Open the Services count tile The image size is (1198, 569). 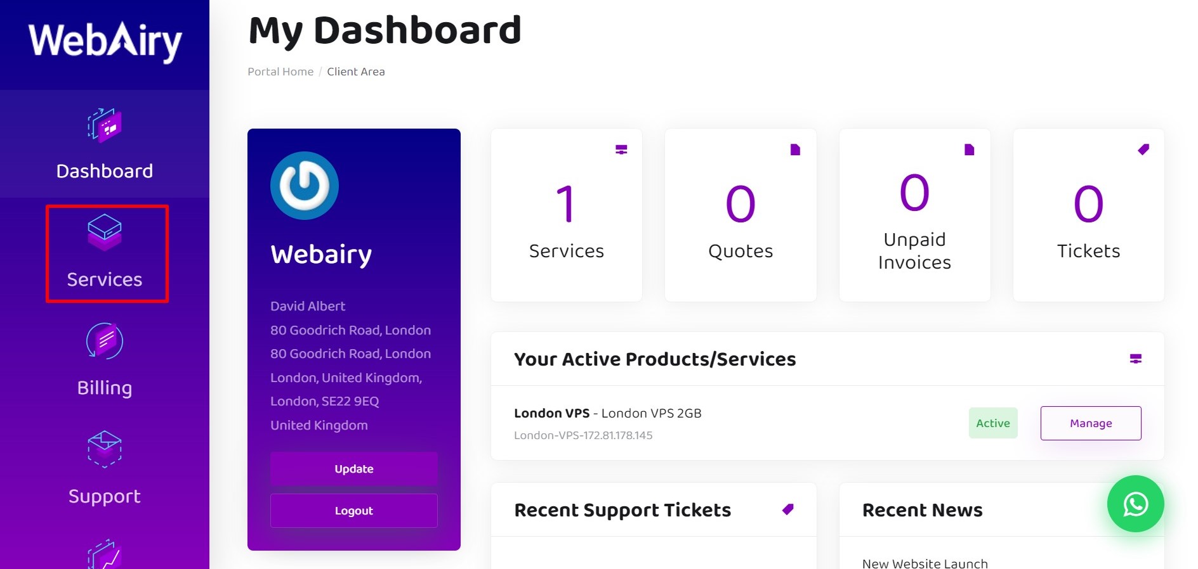[x=567, y=215]
